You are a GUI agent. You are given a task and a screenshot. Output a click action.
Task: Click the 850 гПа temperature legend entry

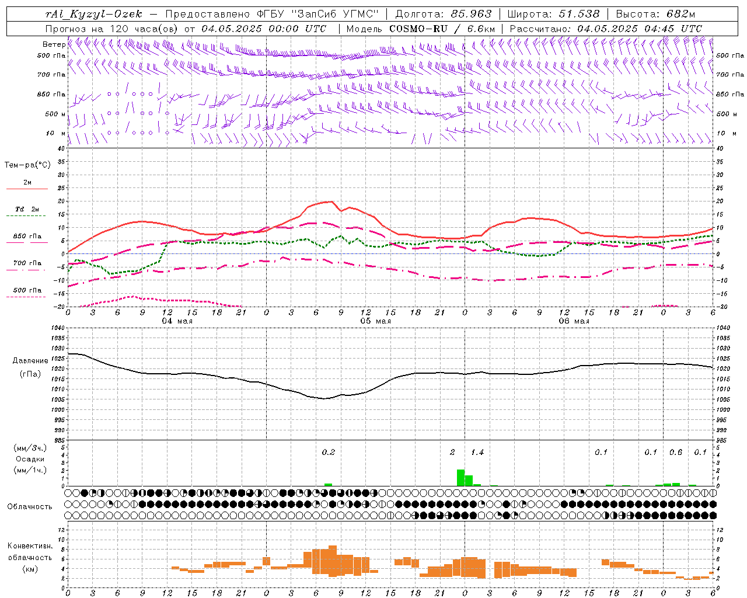[x=27, y=237]
